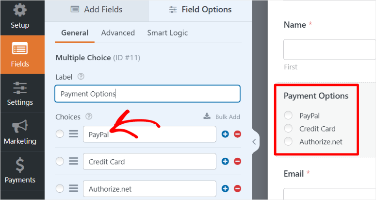Click the Label help question icon
The height and width of the screenshot is (200, 376).
pyautogui.click(x=81, y=77)
